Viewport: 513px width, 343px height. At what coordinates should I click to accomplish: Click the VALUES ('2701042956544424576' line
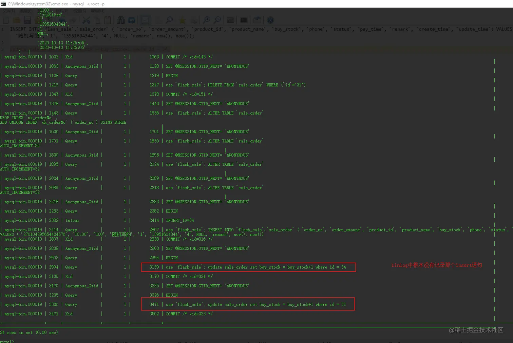tap(132, 235)
